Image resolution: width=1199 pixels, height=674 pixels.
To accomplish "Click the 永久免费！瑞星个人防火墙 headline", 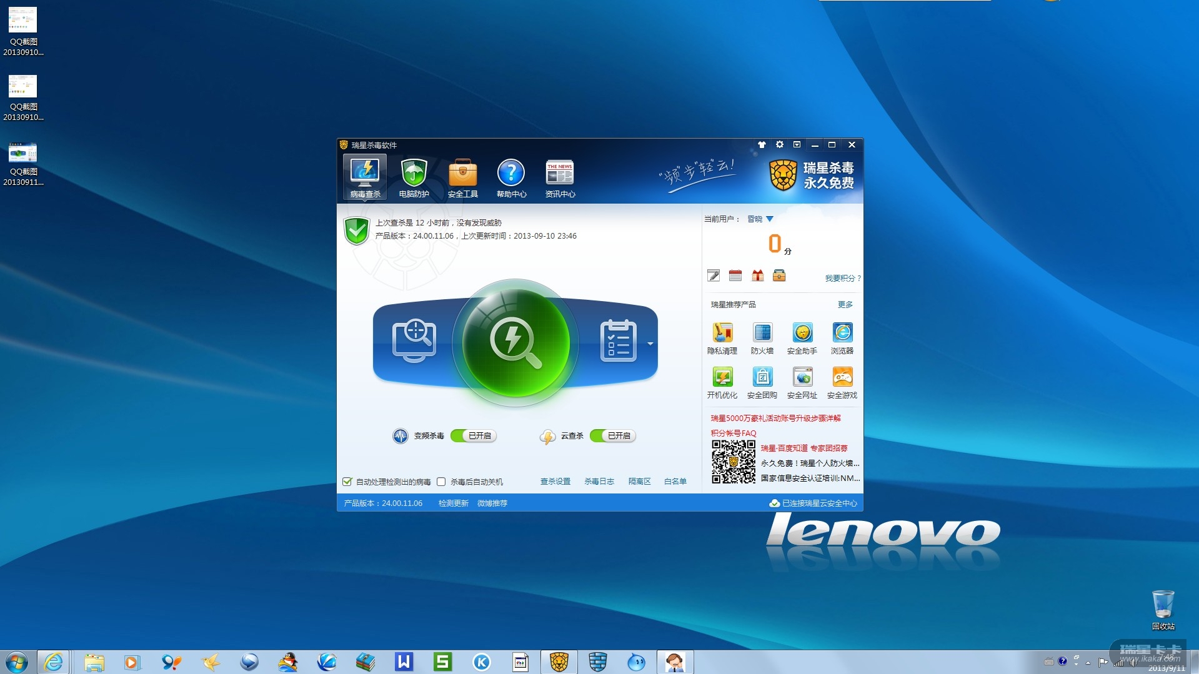I will coord(810,463).
